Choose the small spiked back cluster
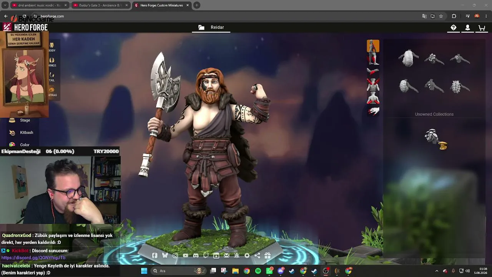 pyautogui.click(x=434, y=58)
